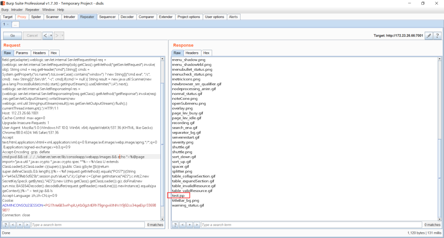Navigate forward in request history
The width and height of the screenshot is (444, 238).
pyautogui.click(x=57, y=36)
